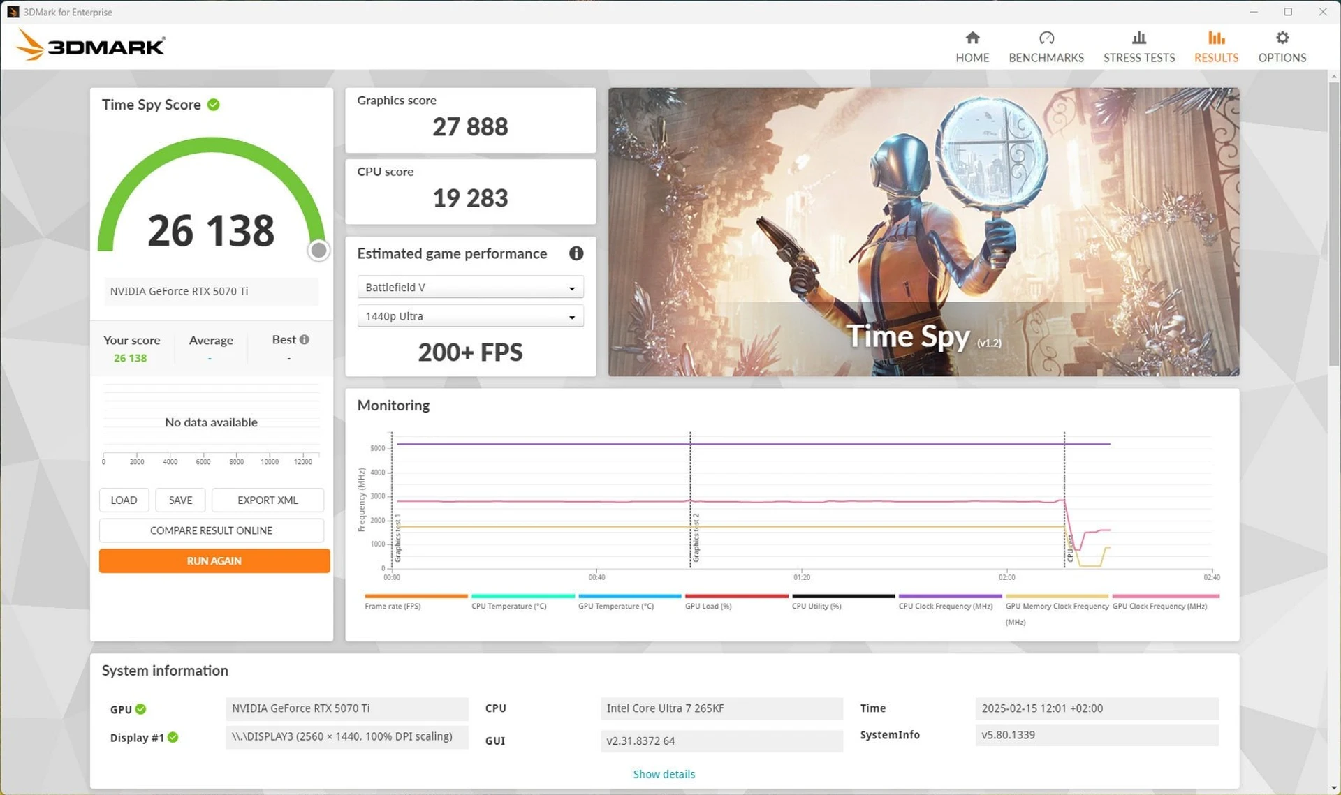Toggle Frame rate (FPS) legend swatch

416,596
